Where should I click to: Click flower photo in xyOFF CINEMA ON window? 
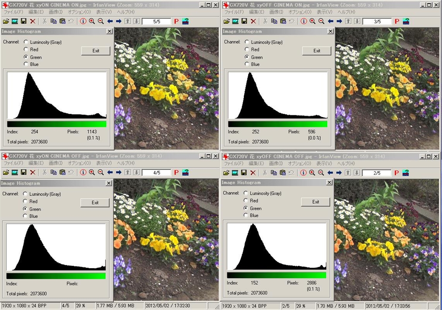[388, 88]
